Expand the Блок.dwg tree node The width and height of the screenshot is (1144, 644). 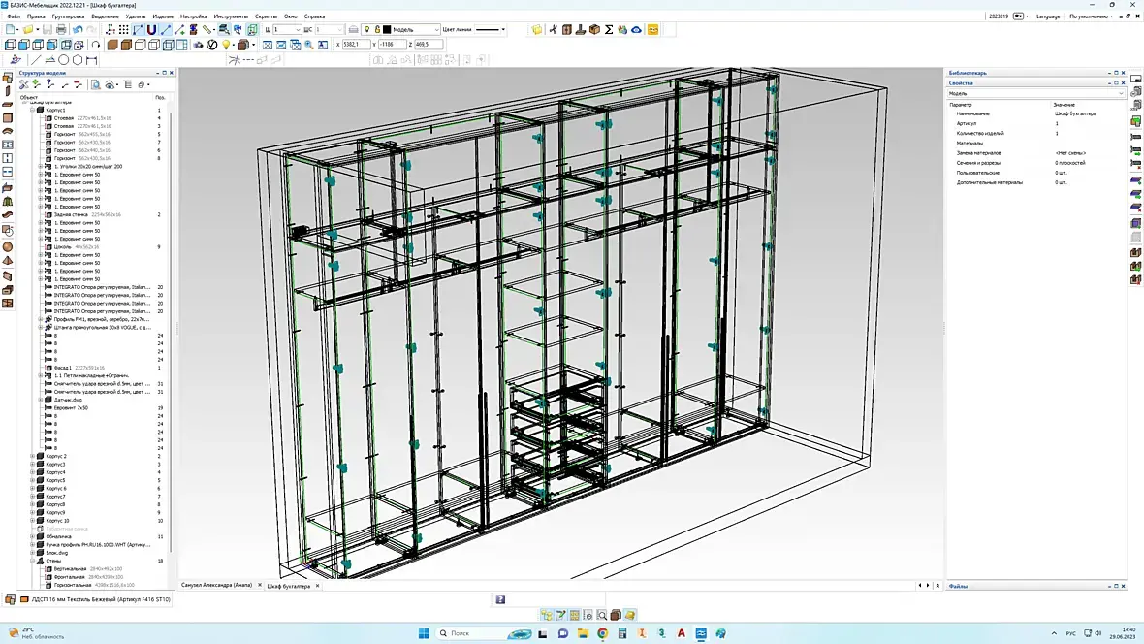pos(32,552)
